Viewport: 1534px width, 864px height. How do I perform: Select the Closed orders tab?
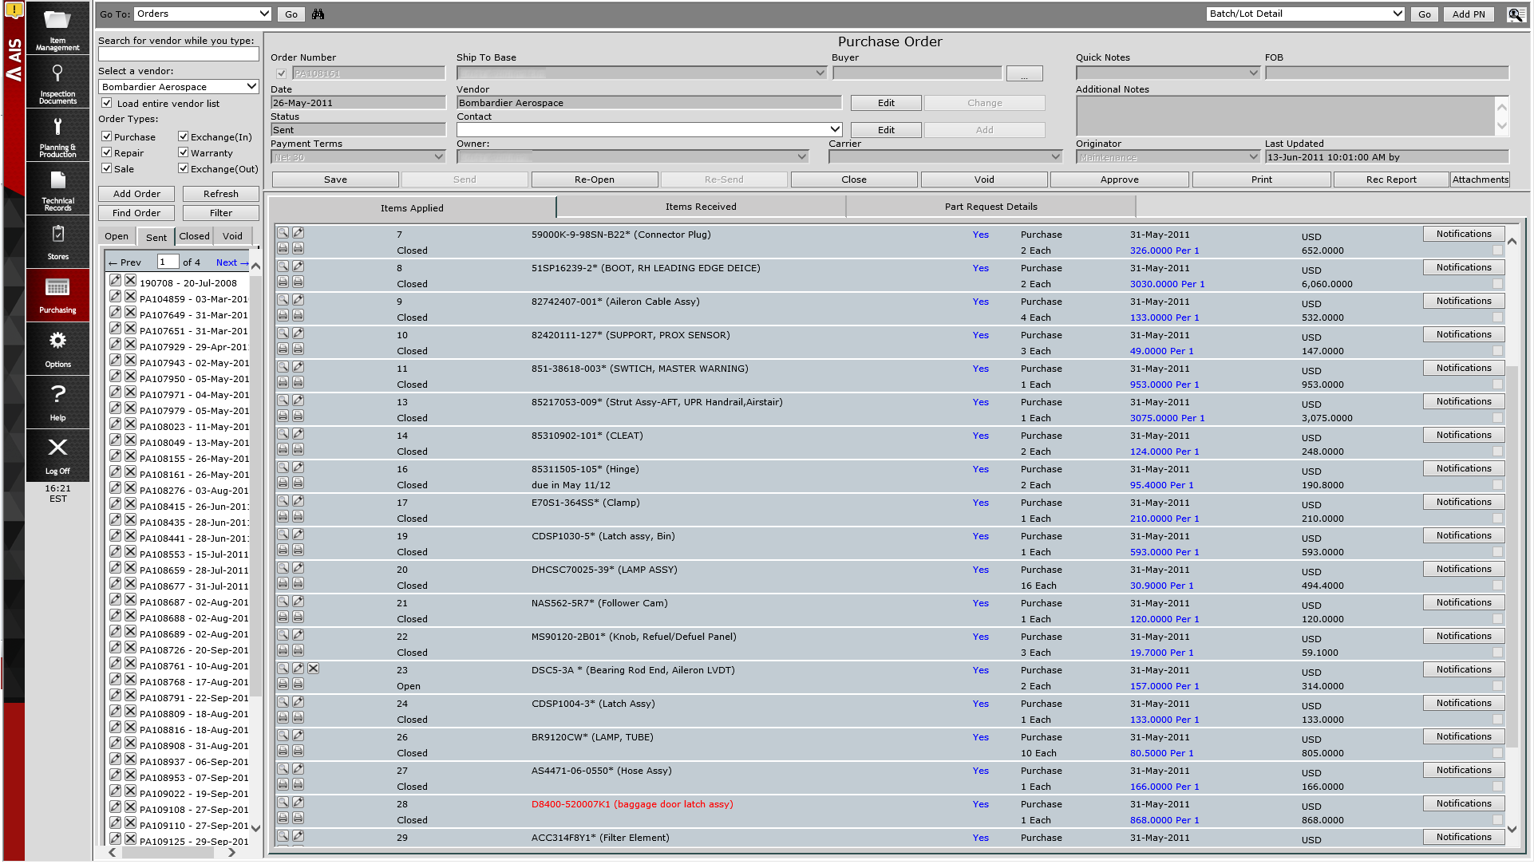click(194, 236)
